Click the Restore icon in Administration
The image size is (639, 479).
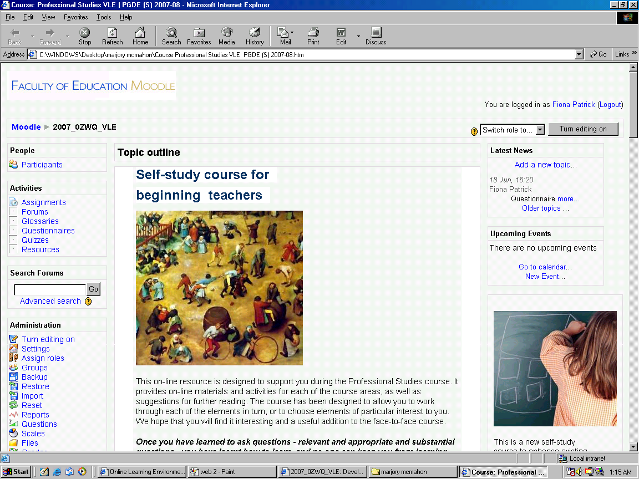(x=13, y=386)
